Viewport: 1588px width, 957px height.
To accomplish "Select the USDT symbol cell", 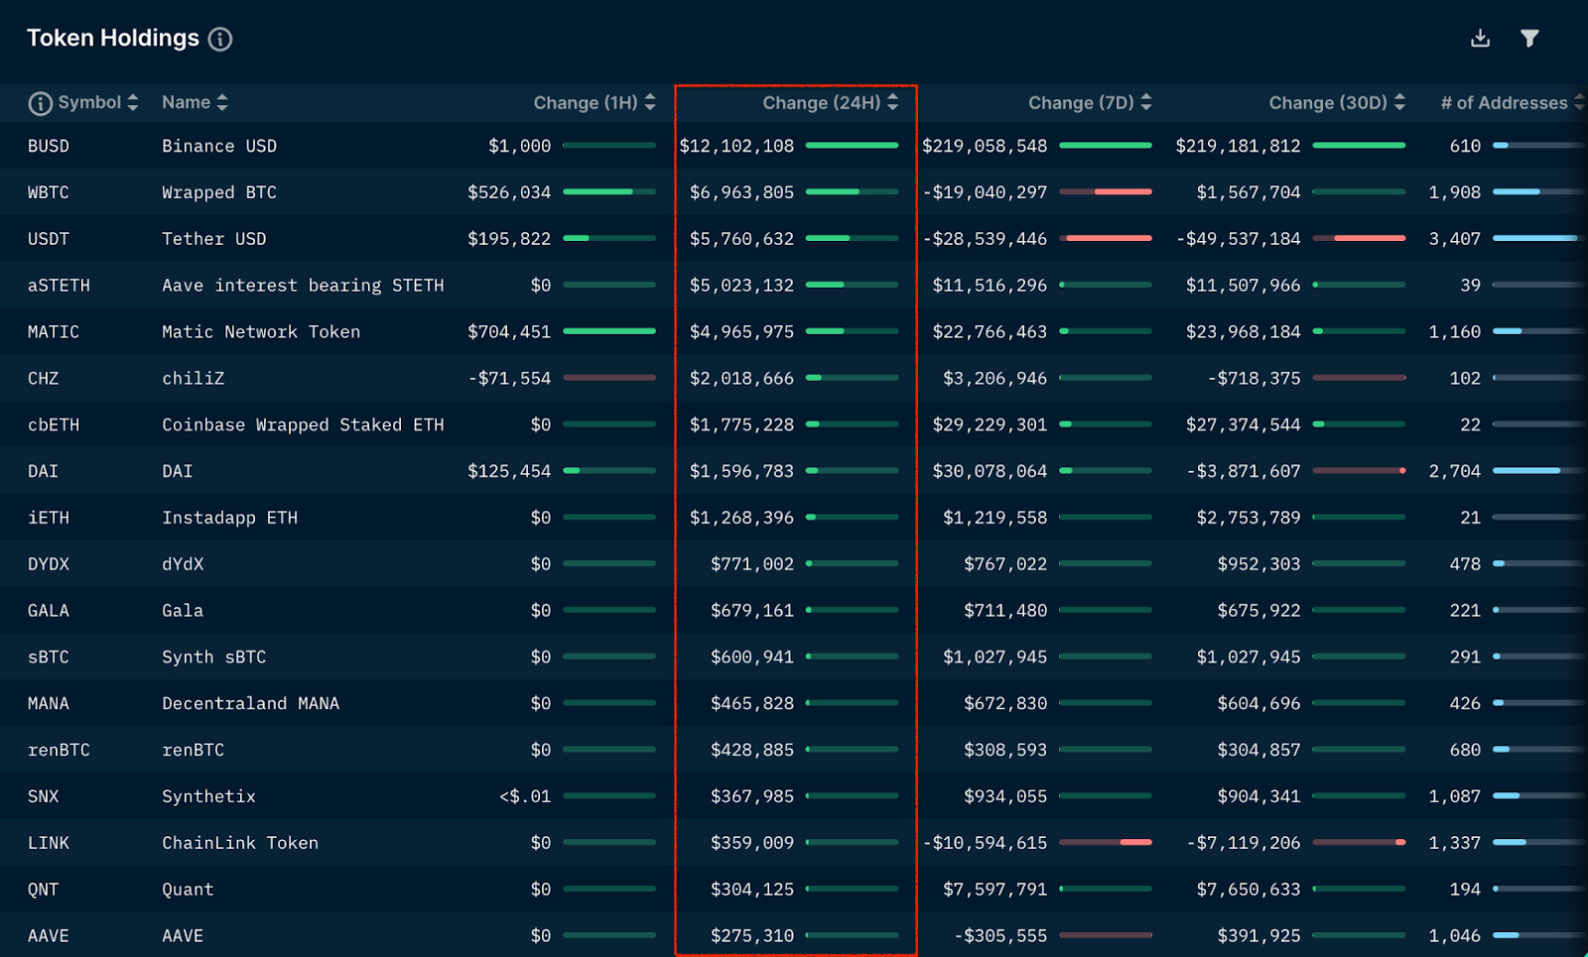I will 49,239.
